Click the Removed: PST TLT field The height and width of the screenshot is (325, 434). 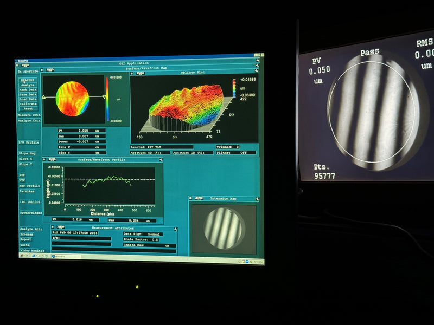click(x=162, y=147)
